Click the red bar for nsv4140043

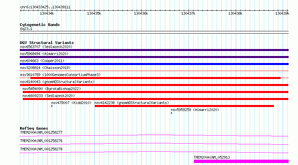[x=154, y=85]
